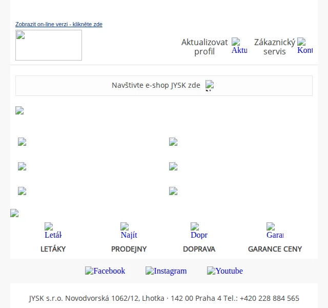Viewport: 328px width, 308px height.
Task: Click the broken JYSK logo image box
Action: pyautogui.click(x=49, y=45)
